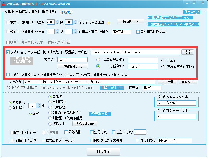Tick 每次删除抽取文本 checkbox

point(138,32)
